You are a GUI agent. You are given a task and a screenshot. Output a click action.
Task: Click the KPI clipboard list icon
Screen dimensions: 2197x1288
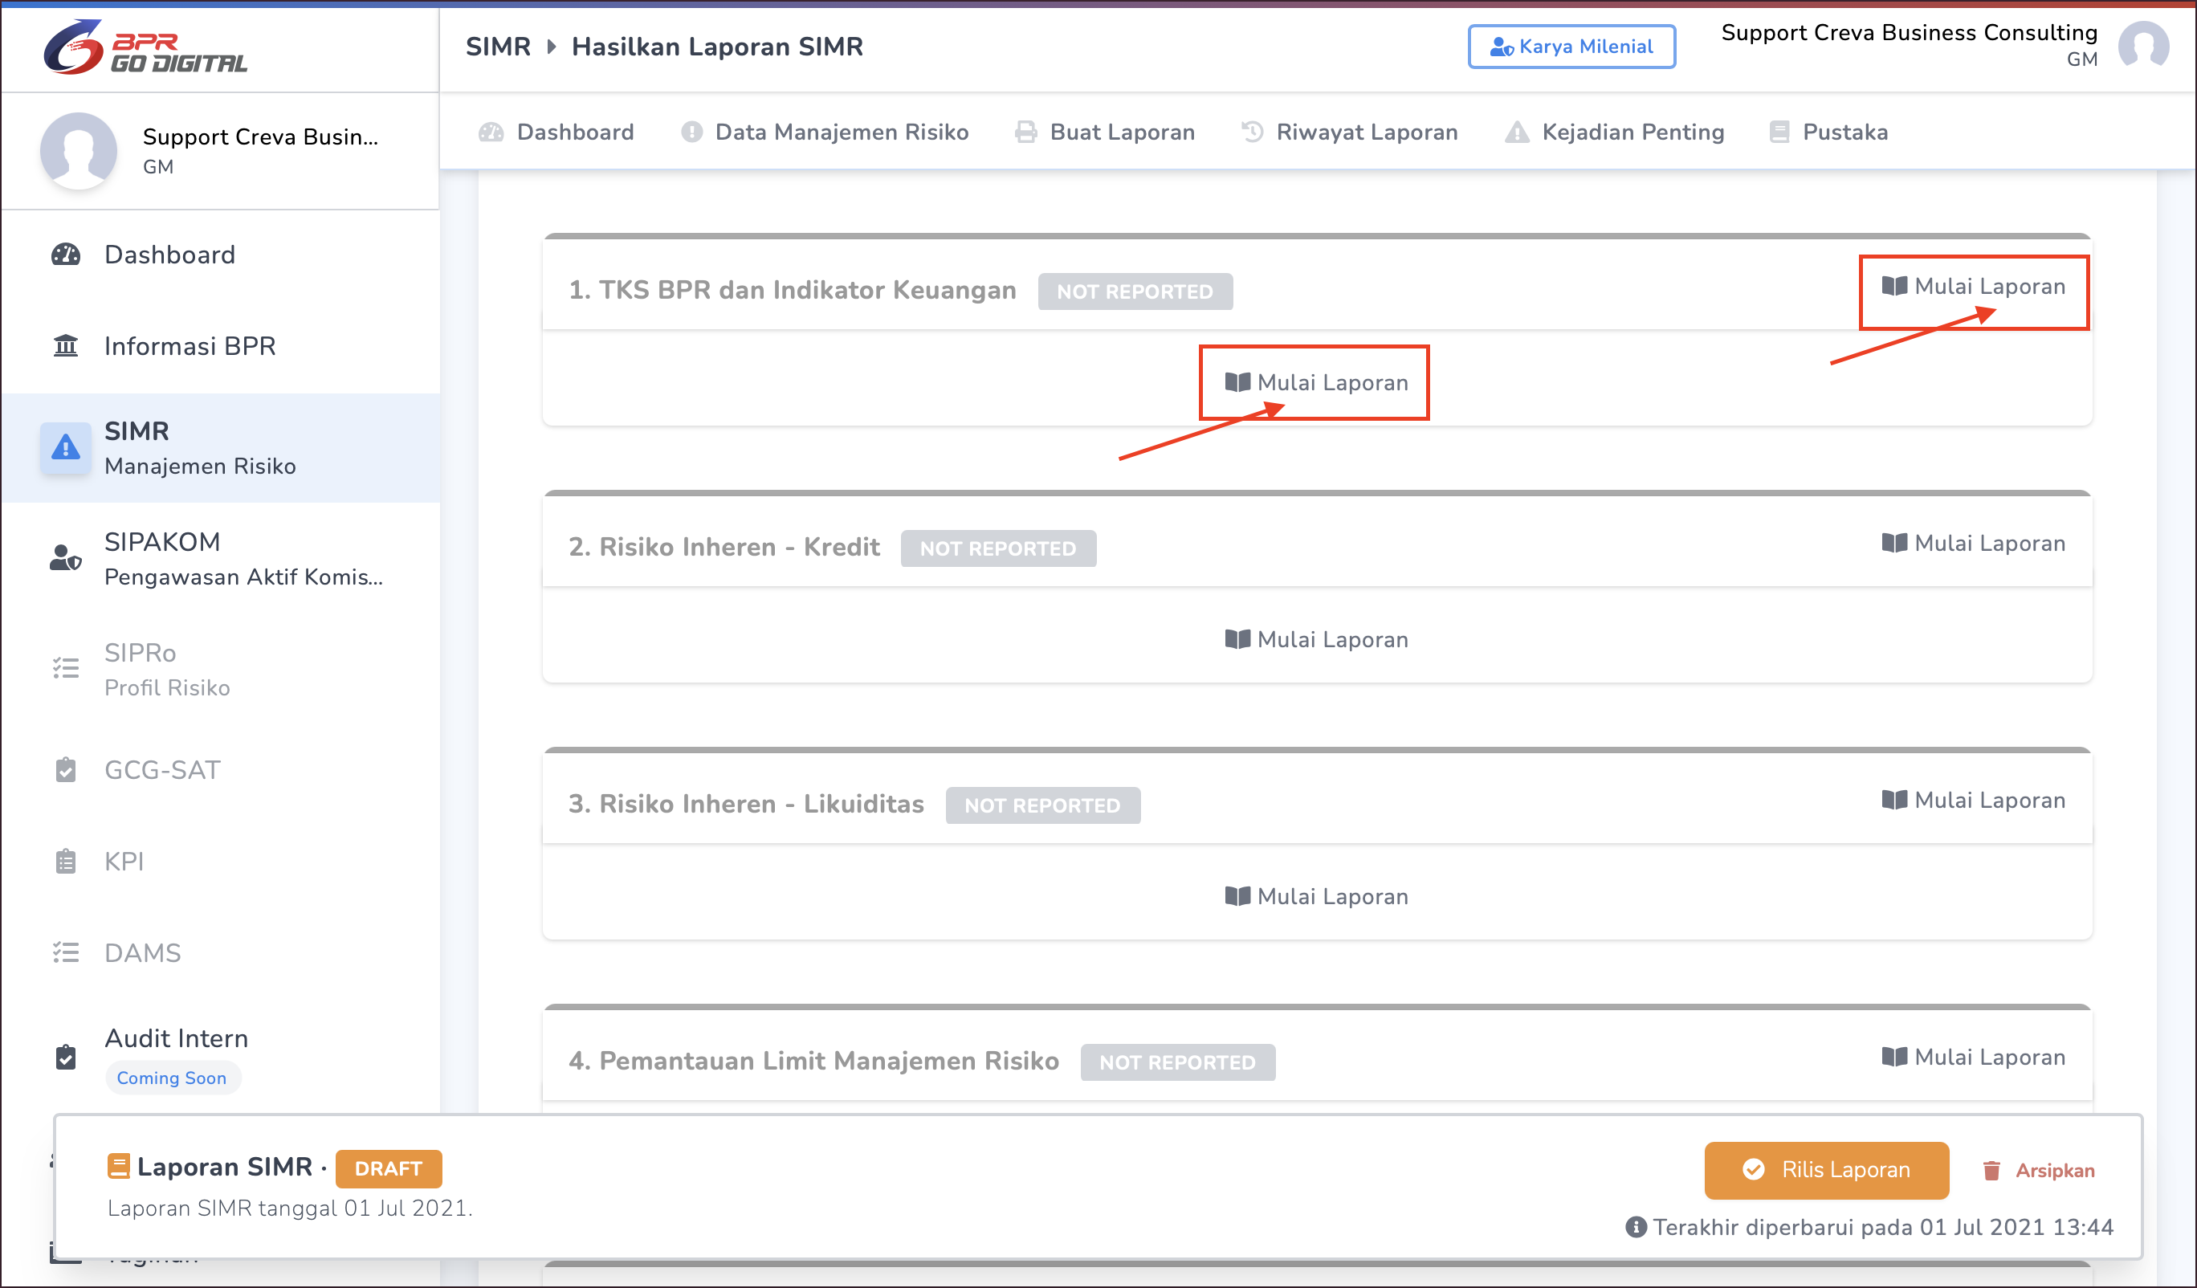65,862
